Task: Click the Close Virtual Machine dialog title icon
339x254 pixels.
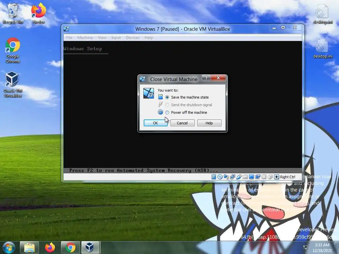Action: click(x=142, y=79)
